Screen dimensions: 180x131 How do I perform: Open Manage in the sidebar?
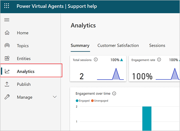click(31, 97)
